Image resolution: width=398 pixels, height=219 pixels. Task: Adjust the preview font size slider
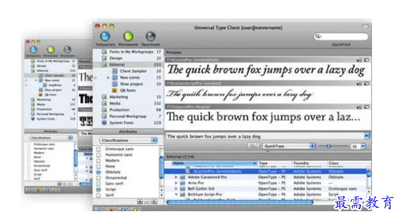pos(329,146)
